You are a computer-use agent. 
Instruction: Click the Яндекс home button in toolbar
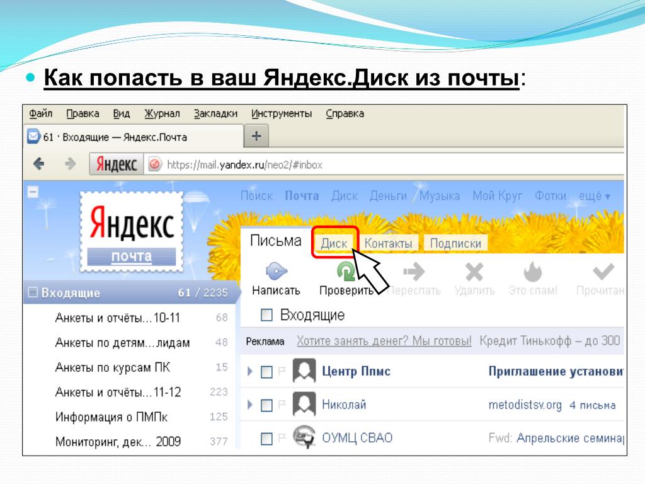pyautogui.click(x=117, y=164)
